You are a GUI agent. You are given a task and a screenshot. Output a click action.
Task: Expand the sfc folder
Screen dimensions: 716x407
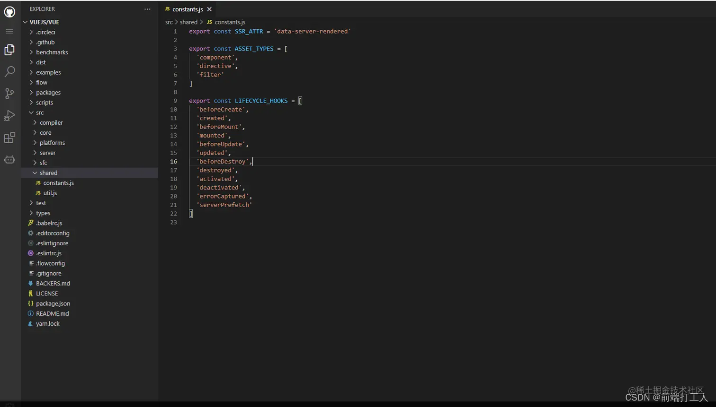click(x=89, y=163)
